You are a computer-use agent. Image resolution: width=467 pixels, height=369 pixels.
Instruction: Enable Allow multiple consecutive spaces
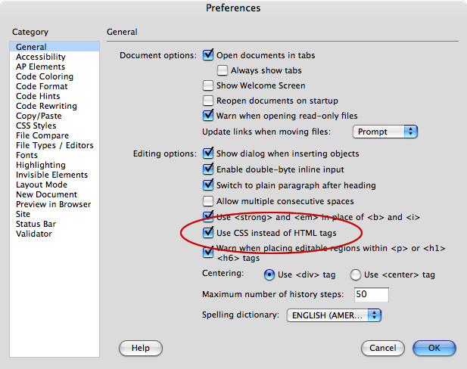(209, 201)
